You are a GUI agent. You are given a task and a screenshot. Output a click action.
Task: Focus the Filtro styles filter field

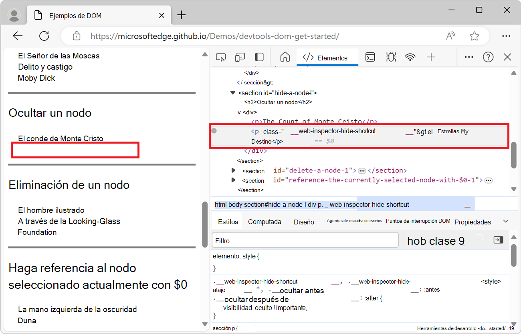click(x=305, y=240)
